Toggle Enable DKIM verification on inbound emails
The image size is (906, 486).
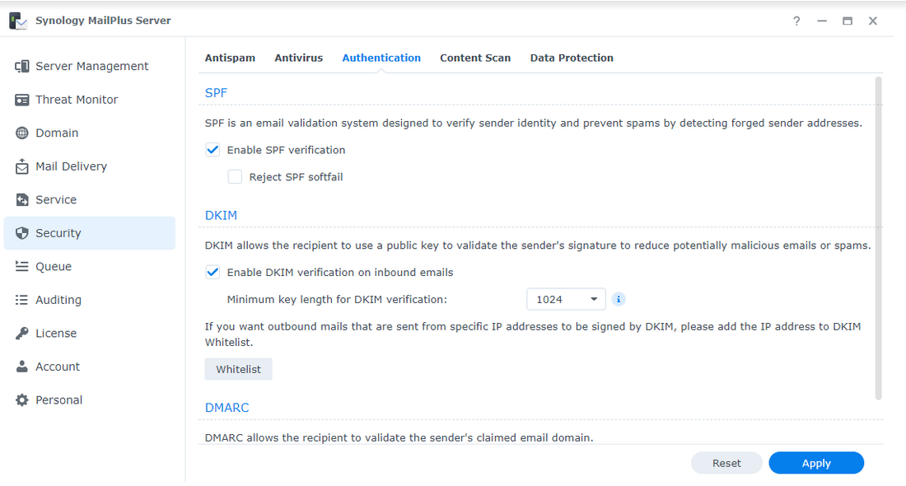[212, 272]
